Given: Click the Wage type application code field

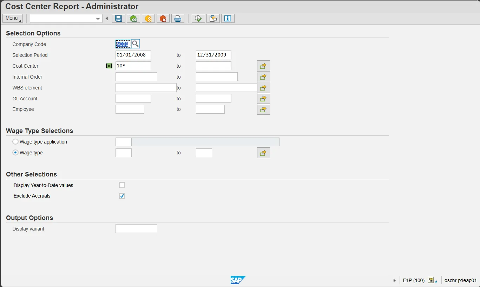Looking at the screenshot, I should tap(124, 142).
